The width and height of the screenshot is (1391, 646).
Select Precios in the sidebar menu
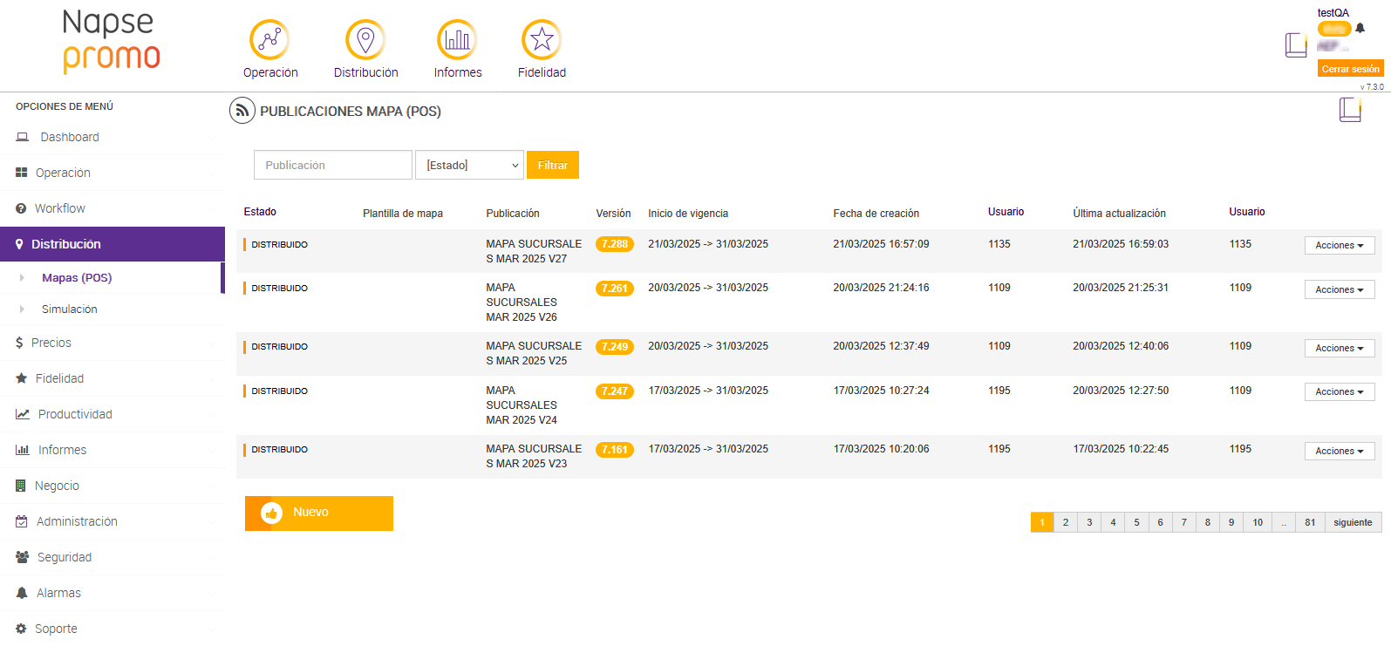tap(51, 343)
